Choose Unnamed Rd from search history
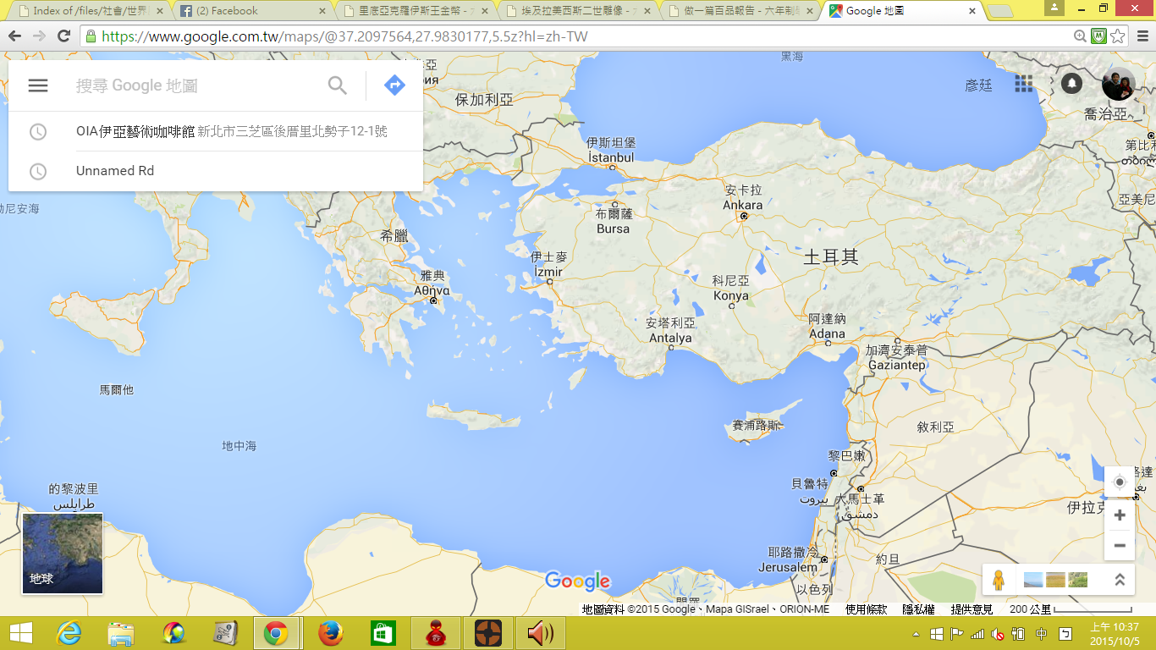This screenshot has height=650, width=1156. click(x=115, y=171)
